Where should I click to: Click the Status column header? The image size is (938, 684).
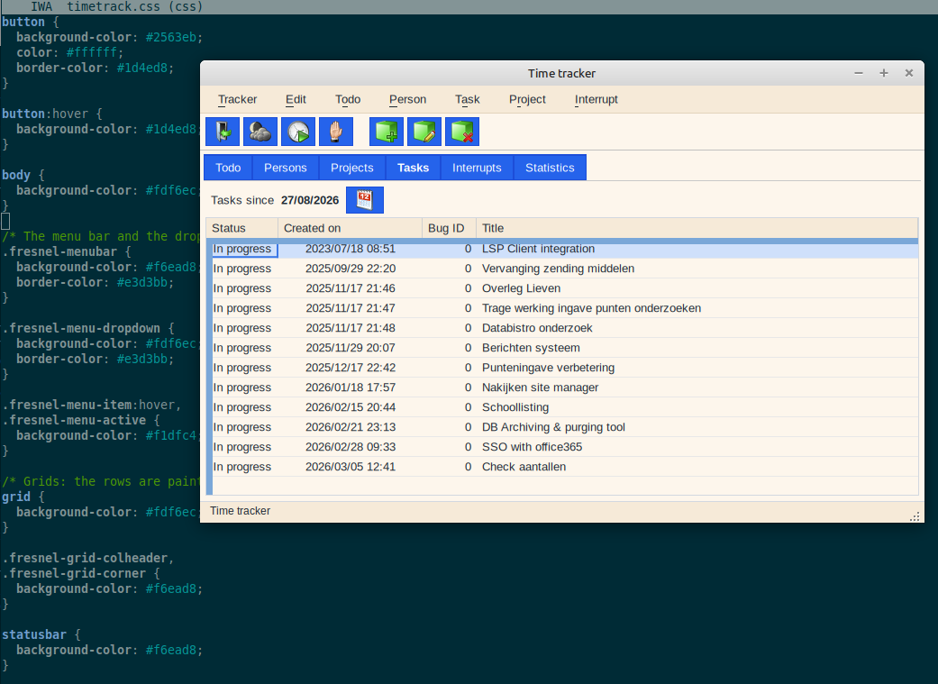(x=241, y=228)
